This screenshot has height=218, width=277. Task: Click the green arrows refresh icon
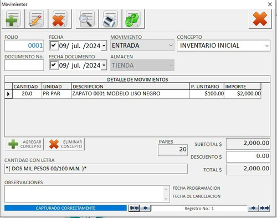133,19
